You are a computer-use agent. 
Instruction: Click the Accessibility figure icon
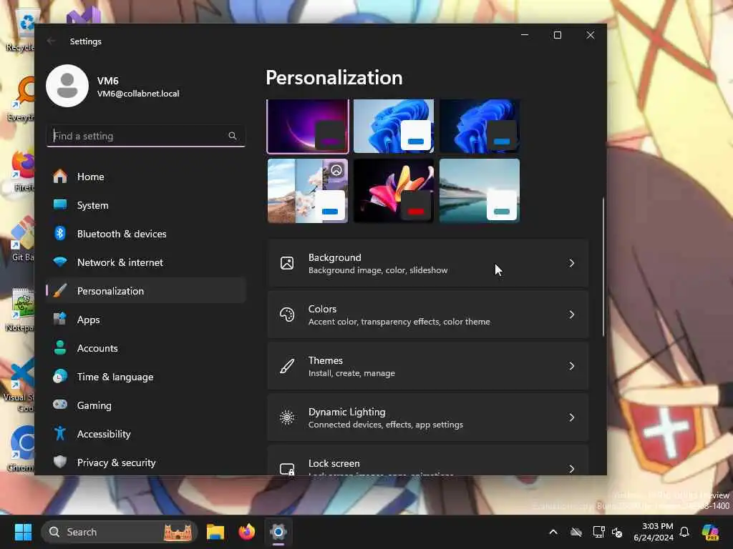click(x=60, y=433)
